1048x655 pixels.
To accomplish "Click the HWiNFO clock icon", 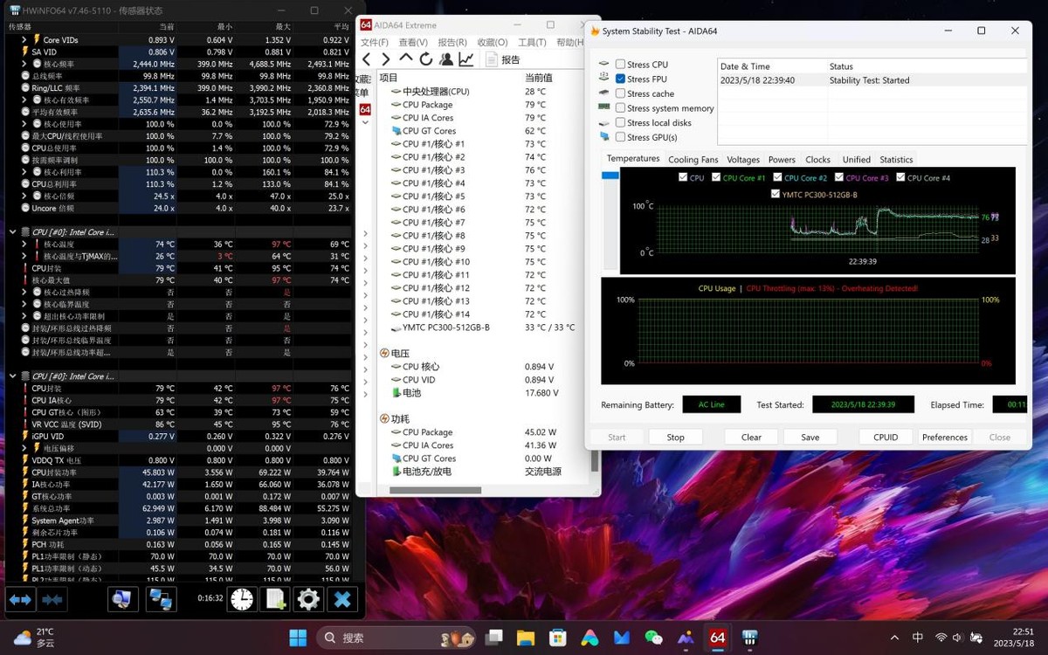I will (x=242, y=600).
